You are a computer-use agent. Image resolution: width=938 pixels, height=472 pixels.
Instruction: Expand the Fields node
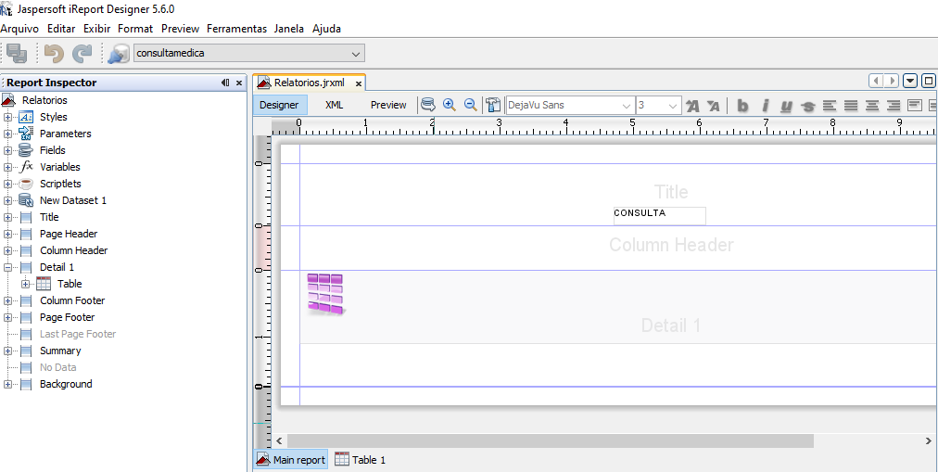click(x=7, y=151)
